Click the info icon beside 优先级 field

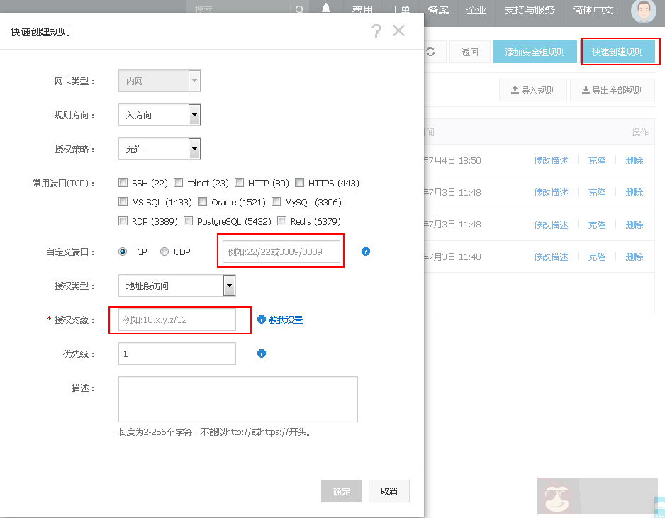point(262,354)
